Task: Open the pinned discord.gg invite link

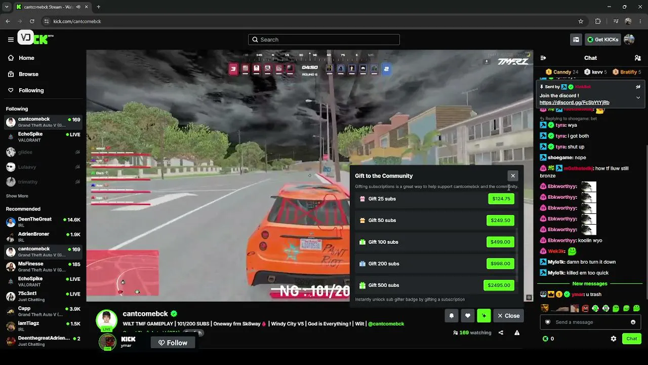Action: point(575,102)
